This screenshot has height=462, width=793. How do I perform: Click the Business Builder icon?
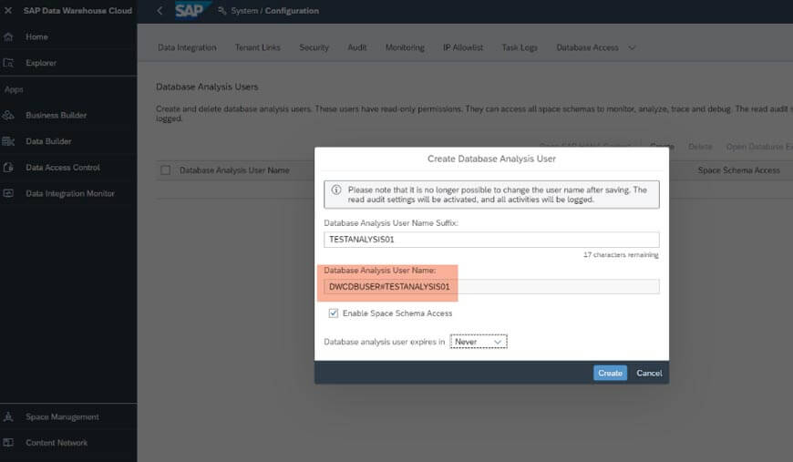(8, 115)
